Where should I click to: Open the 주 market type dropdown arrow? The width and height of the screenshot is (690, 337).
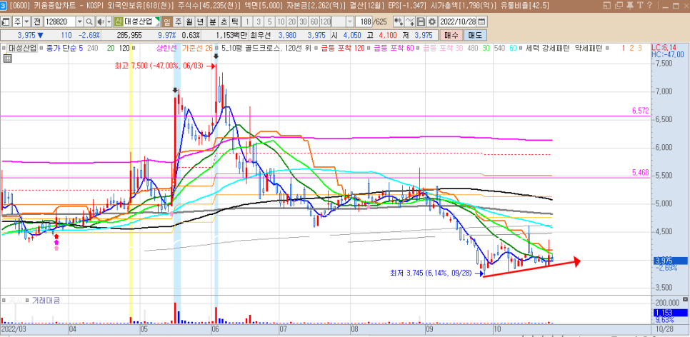[x=26, y=21]
